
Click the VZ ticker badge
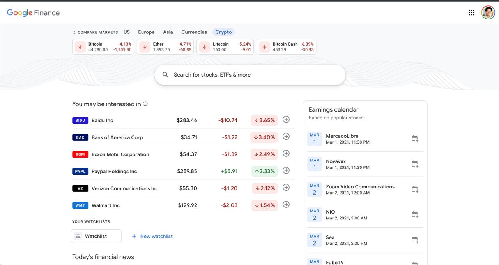pos(80,188)
